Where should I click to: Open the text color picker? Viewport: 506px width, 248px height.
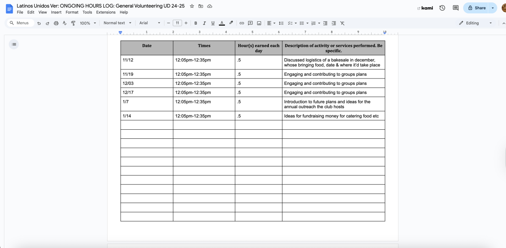coord(222,23)
